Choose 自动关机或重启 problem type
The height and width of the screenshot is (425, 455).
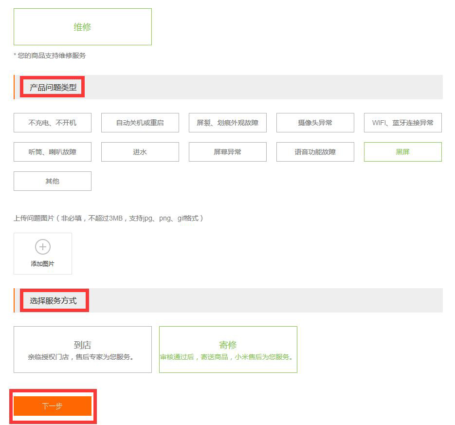click(140, 123)
